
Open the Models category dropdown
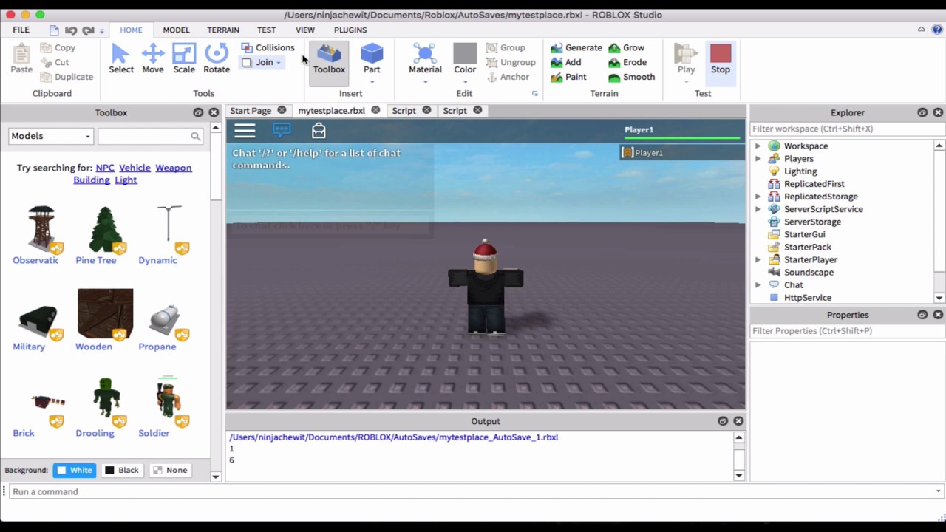50,136
